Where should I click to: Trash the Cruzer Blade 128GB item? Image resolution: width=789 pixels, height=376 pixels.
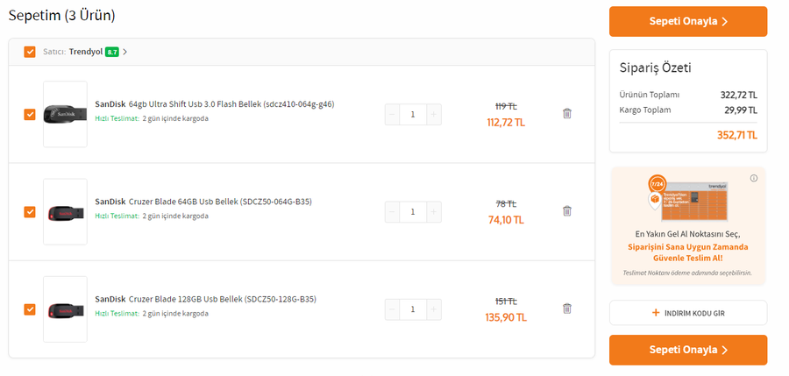click(x=567, y=309)
